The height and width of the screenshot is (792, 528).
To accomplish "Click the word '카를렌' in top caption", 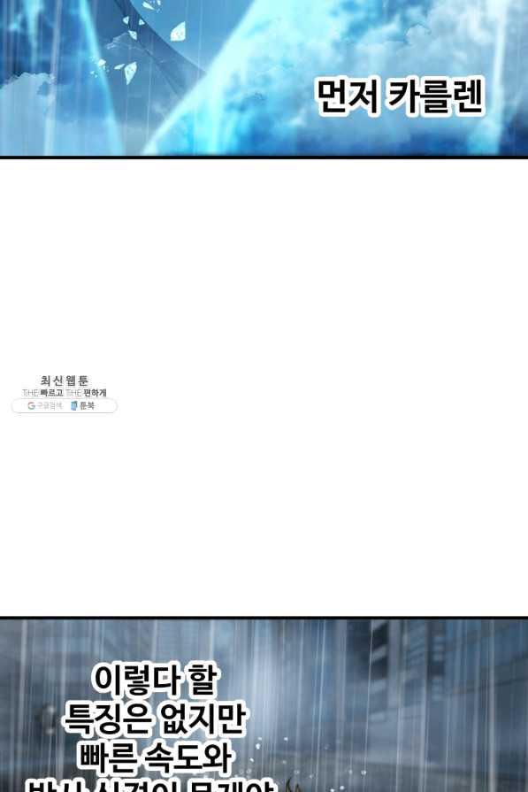I will point(436,96).
